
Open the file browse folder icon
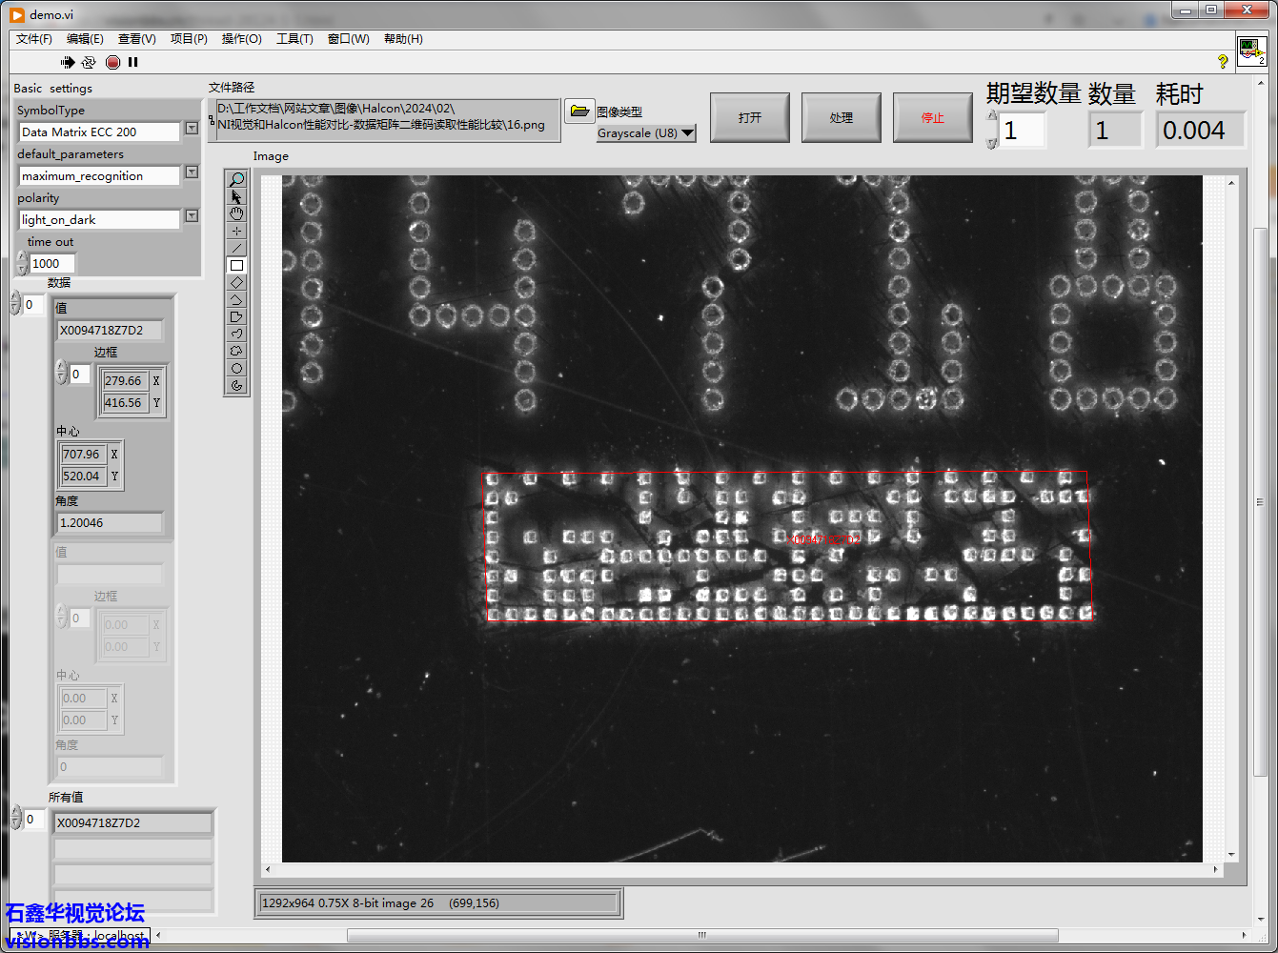pos(578,111)
